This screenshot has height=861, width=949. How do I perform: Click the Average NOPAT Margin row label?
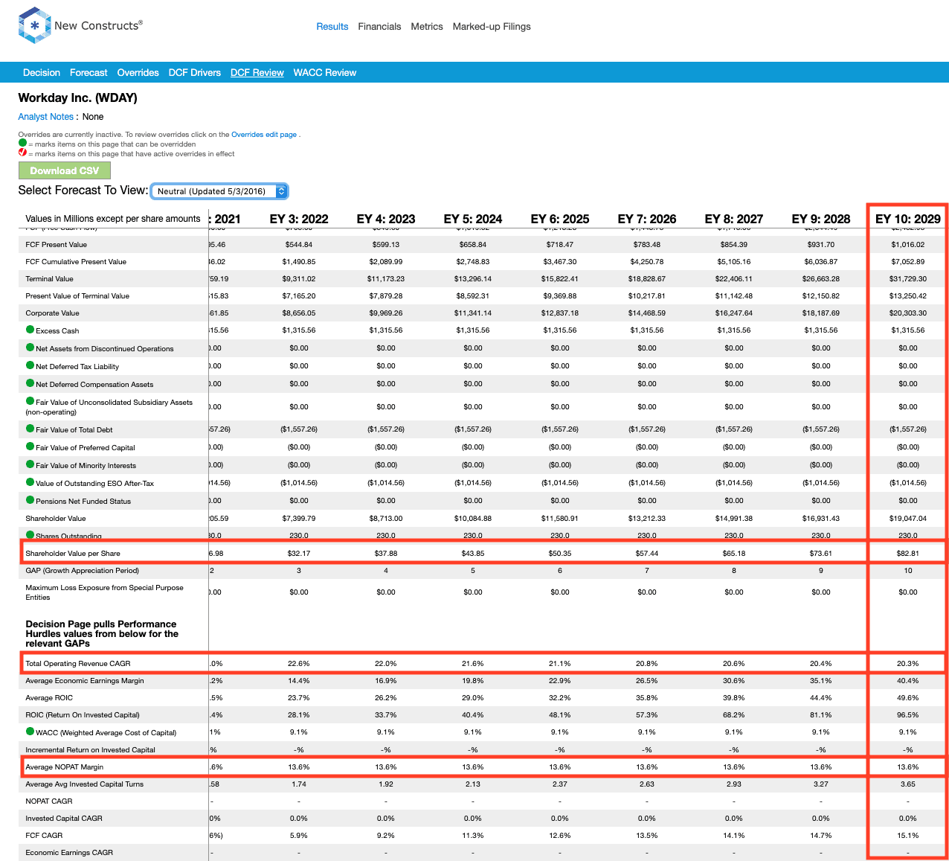click(65, 766)
